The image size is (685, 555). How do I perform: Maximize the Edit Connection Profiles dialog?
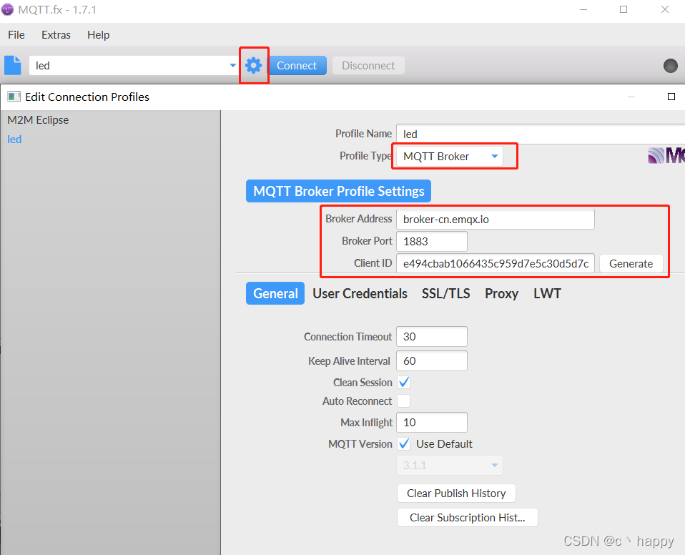pos(671,97)
